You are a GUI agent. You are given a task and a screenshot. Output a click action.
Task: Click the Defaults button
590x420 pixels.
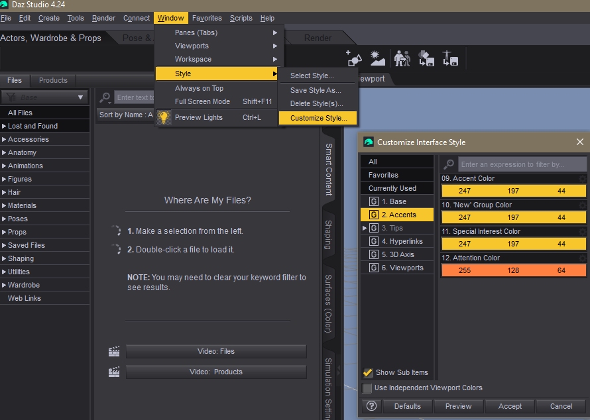pos(407,406)
